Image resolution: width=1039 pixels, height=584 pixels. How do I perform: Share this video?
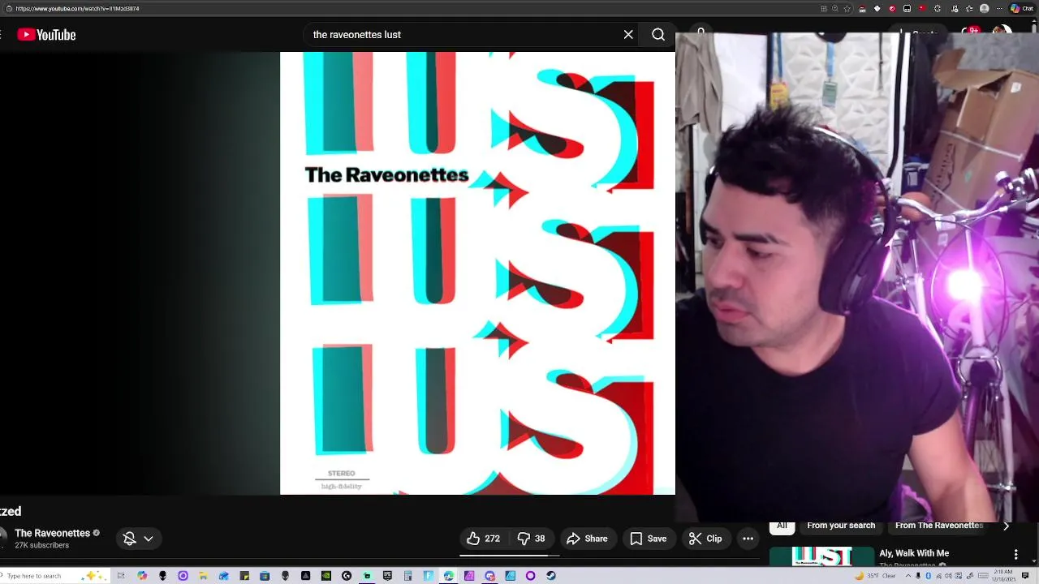(x=587, y=539)
